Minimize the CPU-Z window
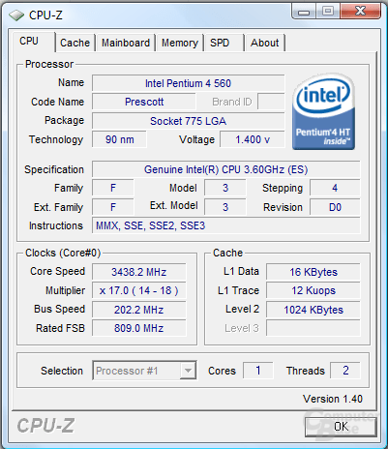Screen dimensions: 388x449 click(x=304, y=12)
